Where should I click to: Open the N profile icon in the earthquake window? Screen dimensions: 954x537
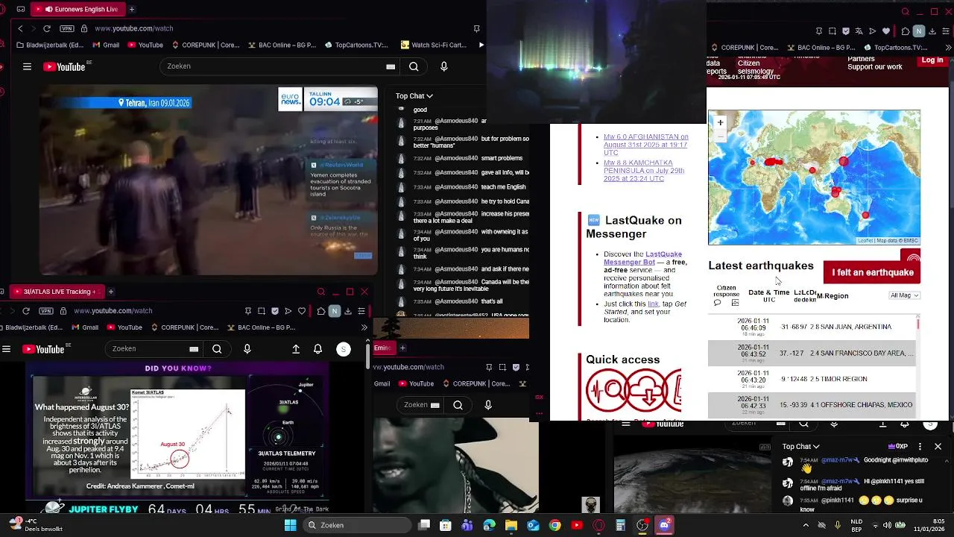(x=919, y=31)
